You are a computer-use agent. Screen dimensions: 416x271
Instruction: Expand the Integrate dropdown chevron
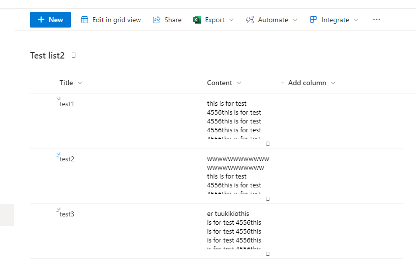coord(356,20)
